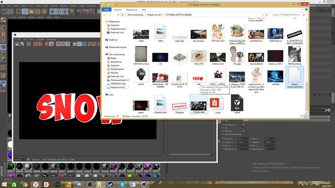Click the Refresh icon next to address bar
This screenshot has height=188, width=335.
(x=266, y=15)
